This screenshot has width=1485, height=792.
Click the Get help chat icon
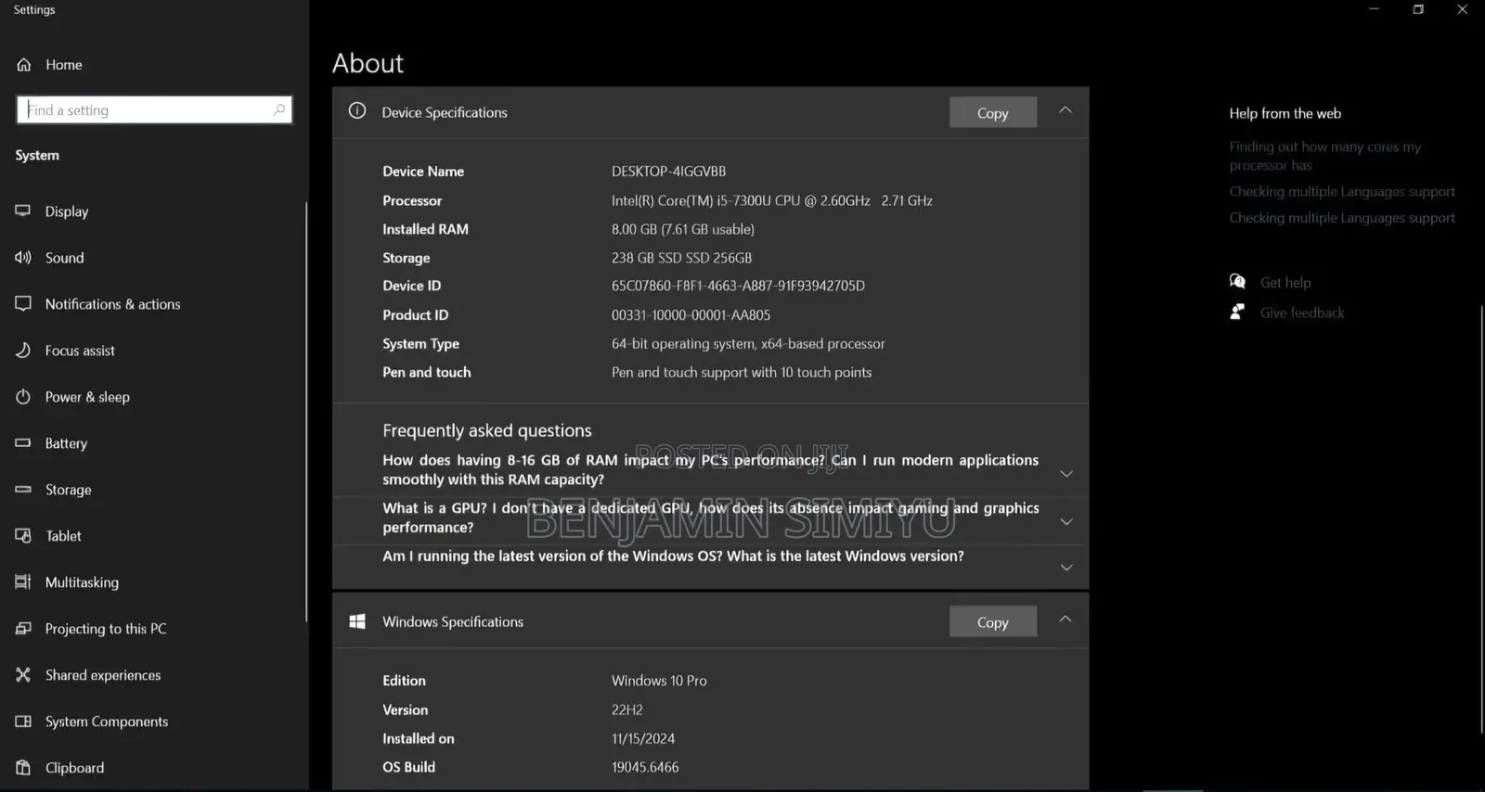tap(1237, 281)
